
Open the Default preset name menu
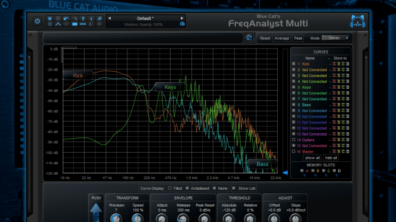(x=145, y=18)
